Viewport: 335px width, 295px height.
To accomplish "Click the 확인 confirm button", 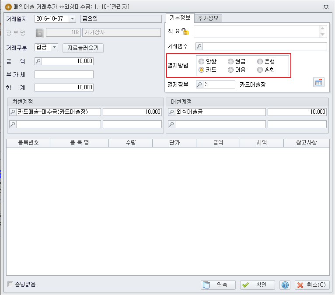I will [x=258, y=285].
